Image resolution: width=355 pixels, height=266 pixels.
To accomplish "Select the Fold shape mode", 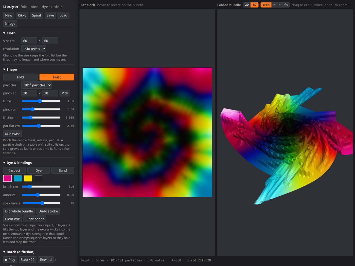I will pos(21,77).
